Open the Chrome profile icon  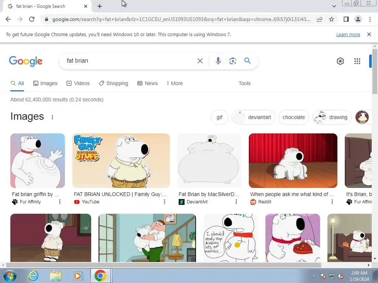tap(358, 19)
